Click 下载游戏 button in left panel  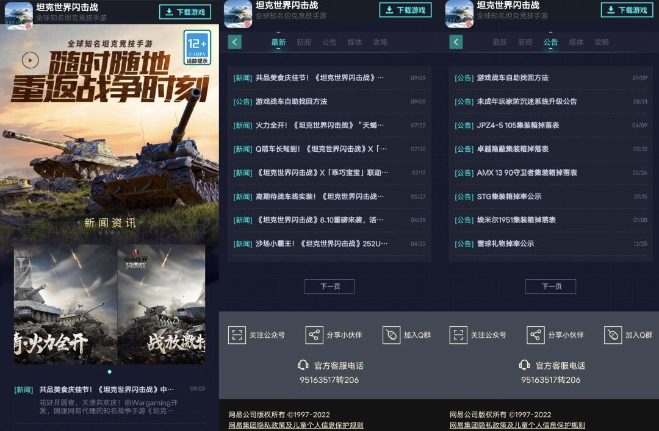185,12
